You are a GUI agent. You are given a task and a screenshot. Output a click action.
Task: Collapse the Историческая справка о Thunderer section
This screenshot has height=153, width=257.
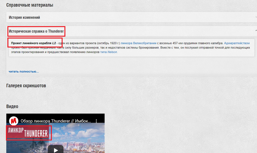(x=132, y=31)
